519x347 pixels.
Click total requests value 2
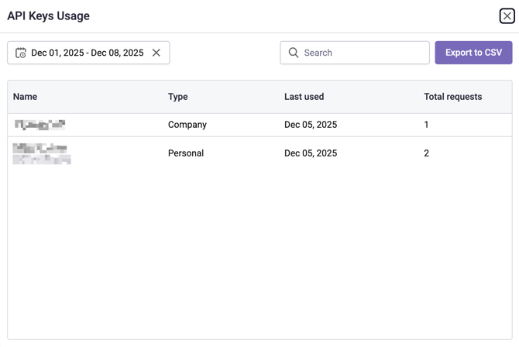click(x=426, y=153)
